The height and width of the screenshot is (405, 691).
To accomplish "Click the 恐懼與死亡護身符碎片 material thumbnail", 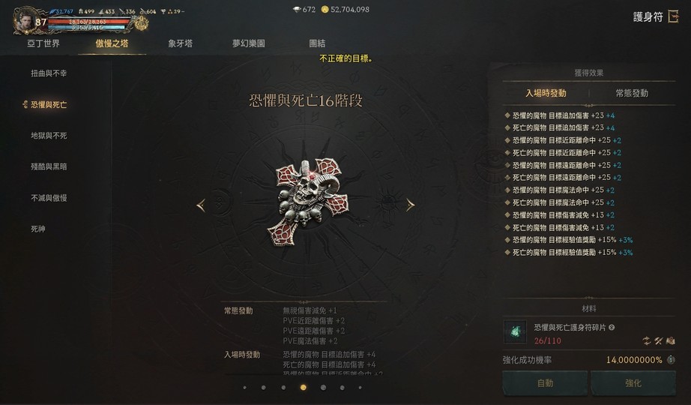I will (x=515, y=331).
